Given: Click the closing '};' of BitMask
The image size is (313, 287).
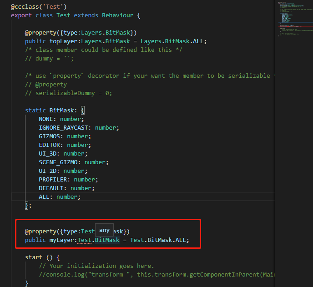Looking at the screenshot, I should pyautogui.click(x=28, y=206).
